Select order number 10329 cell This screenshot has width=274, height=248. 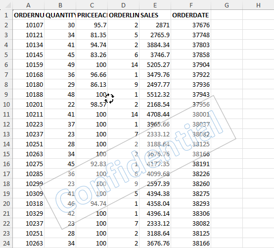click(29, 213)
